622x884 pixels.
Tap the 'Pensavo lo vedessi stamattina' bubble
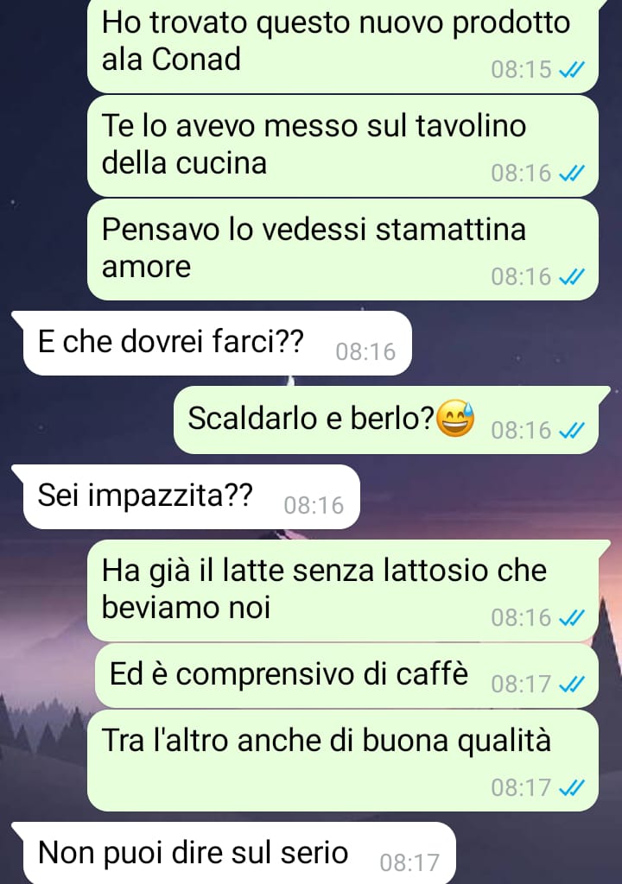[x=343, y=249]
